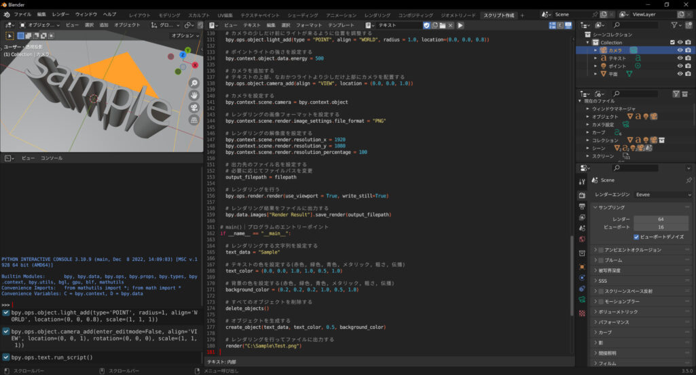Run the script with the play button

pos(460,25)
